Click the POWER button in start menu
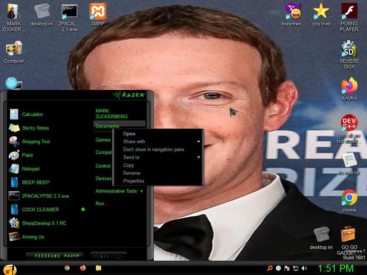 pyautogui.click(x=108, y=256)
